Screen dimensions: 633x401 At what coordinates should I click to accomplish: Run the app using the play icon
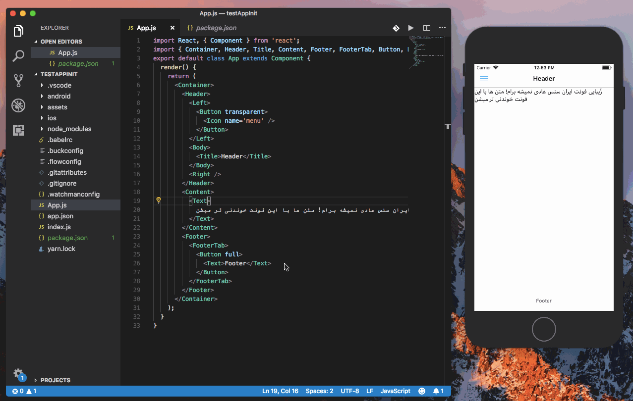[411, 28]
